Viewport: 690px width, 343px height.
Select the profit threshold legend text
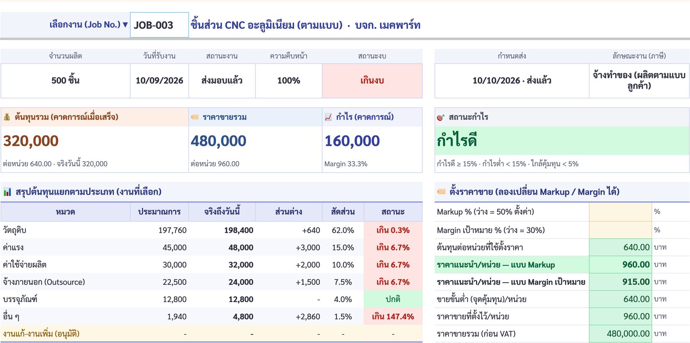508,164
